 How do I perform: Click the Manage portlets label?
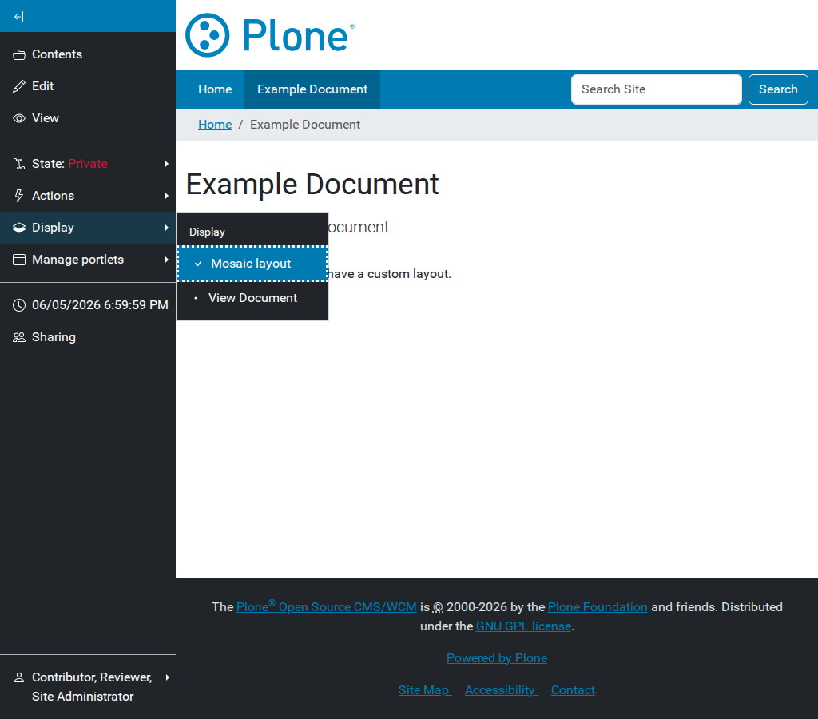(x=77, y=260)
